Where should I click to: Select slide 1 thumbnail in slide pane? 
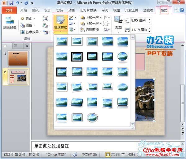[x=18, y=58]
